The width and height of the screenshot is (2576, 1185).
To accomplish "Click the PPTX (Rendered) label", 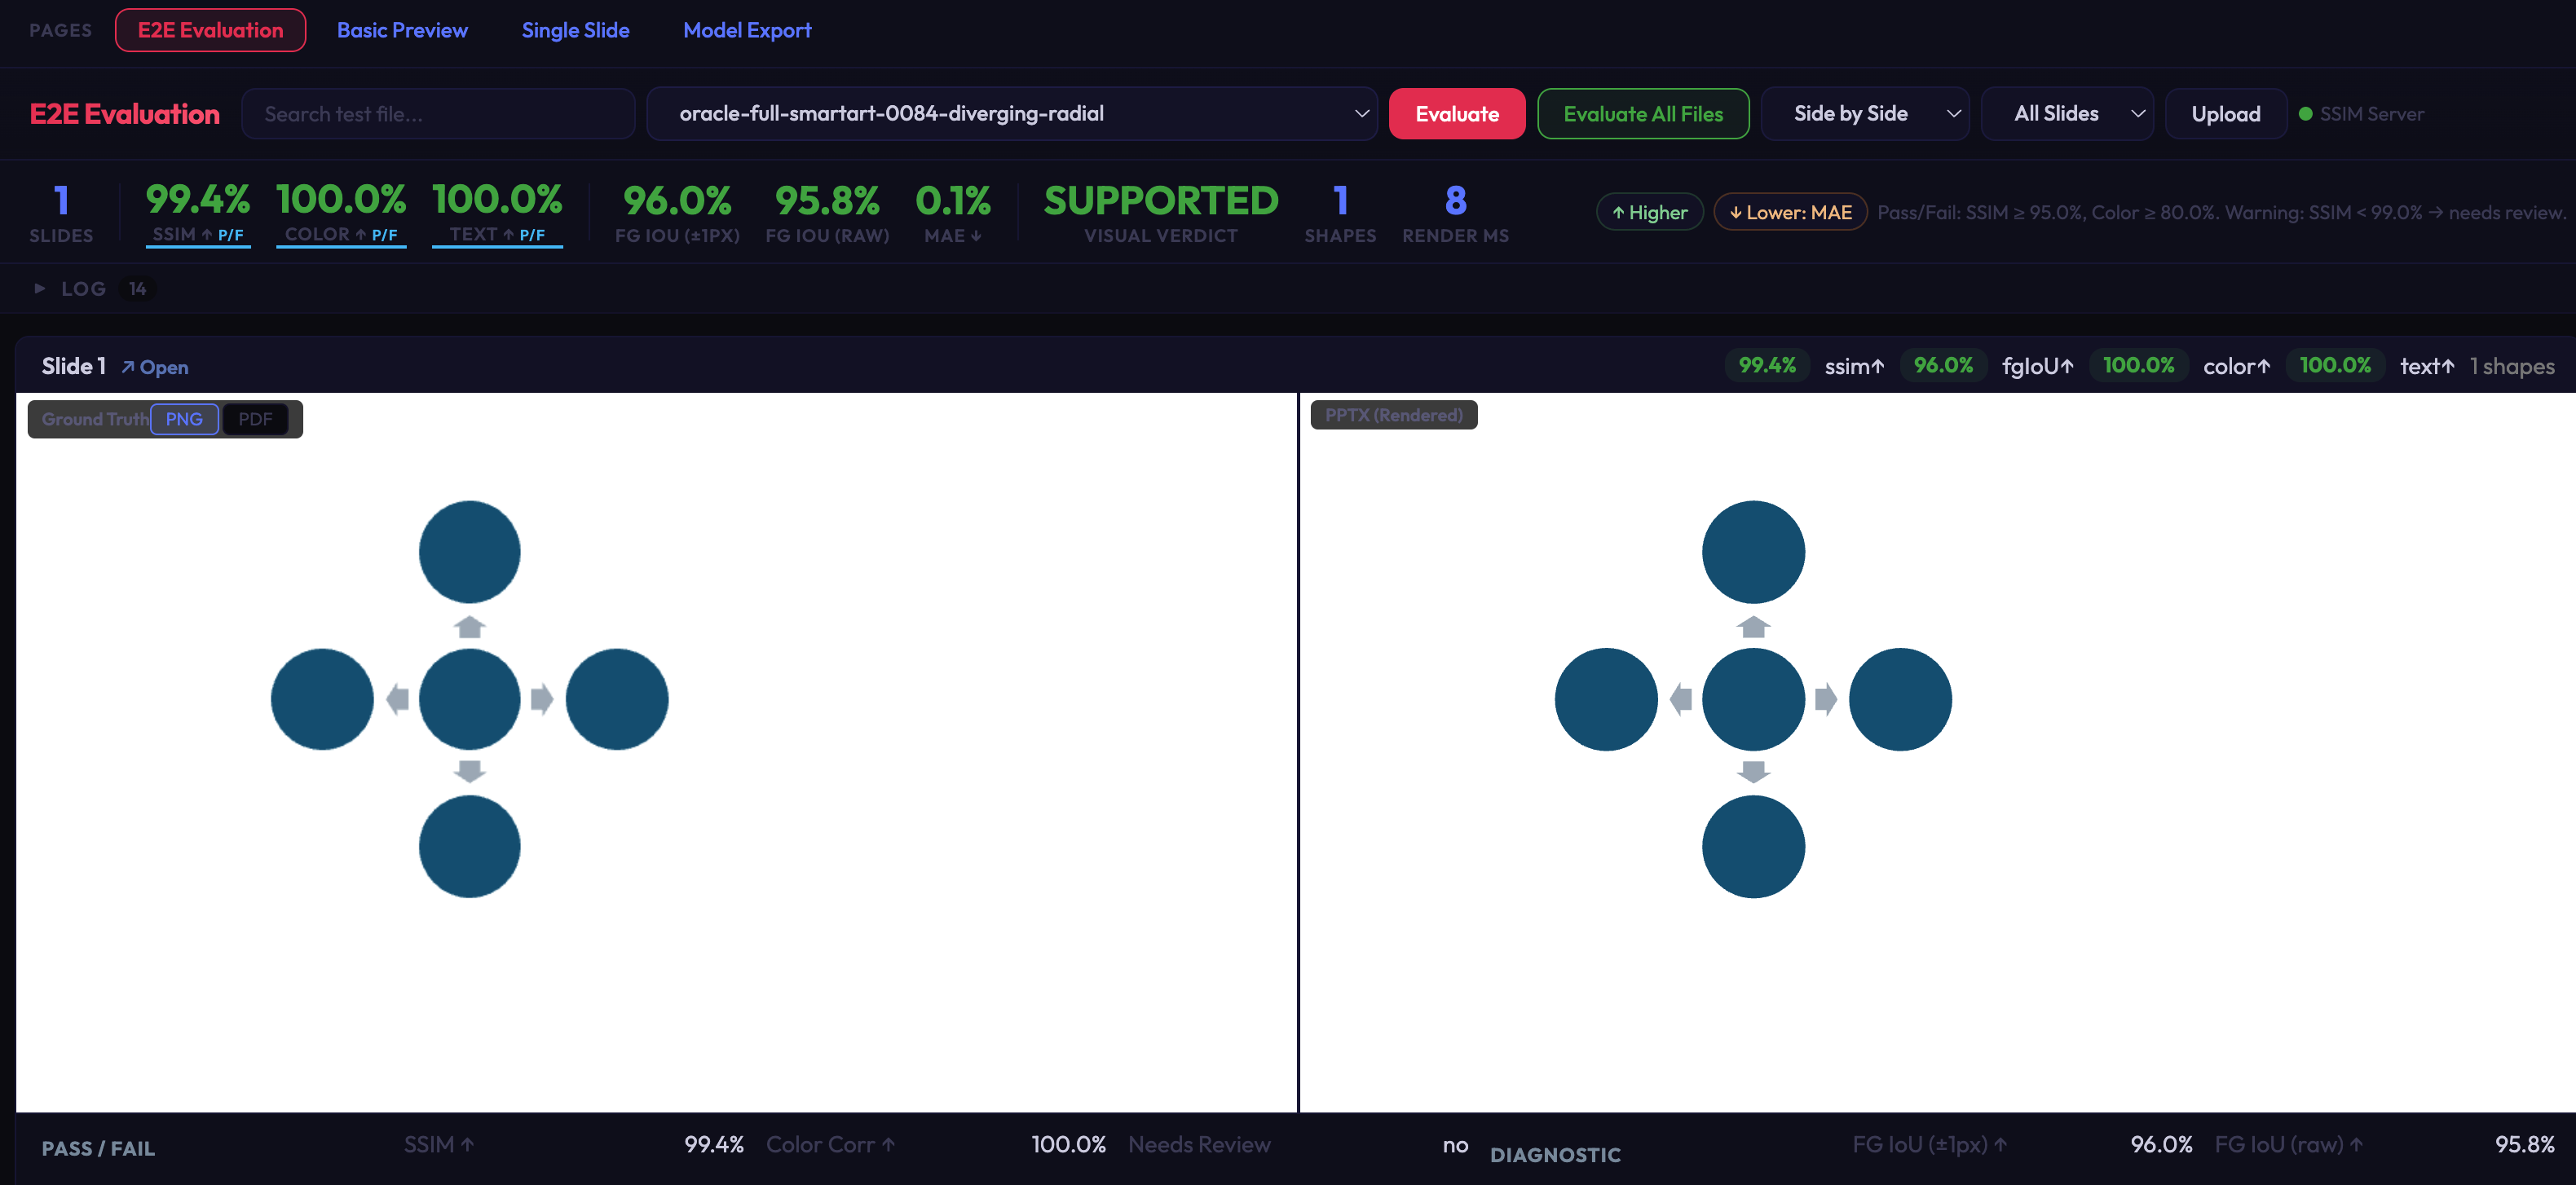I will (1393, 415).
